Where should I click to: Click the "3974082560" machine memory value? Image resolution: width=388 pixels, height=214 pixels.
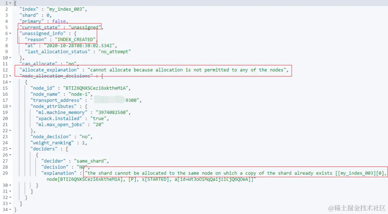click(x=112, y=112)
